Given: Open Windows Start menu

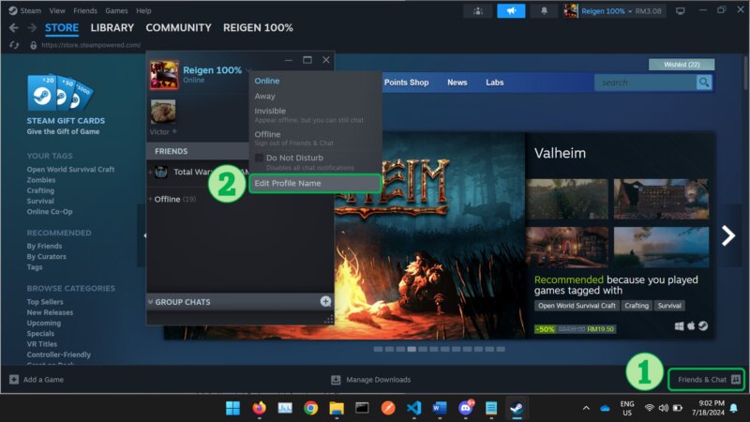Looking at the screenshot, I should [x=232, y=408].
